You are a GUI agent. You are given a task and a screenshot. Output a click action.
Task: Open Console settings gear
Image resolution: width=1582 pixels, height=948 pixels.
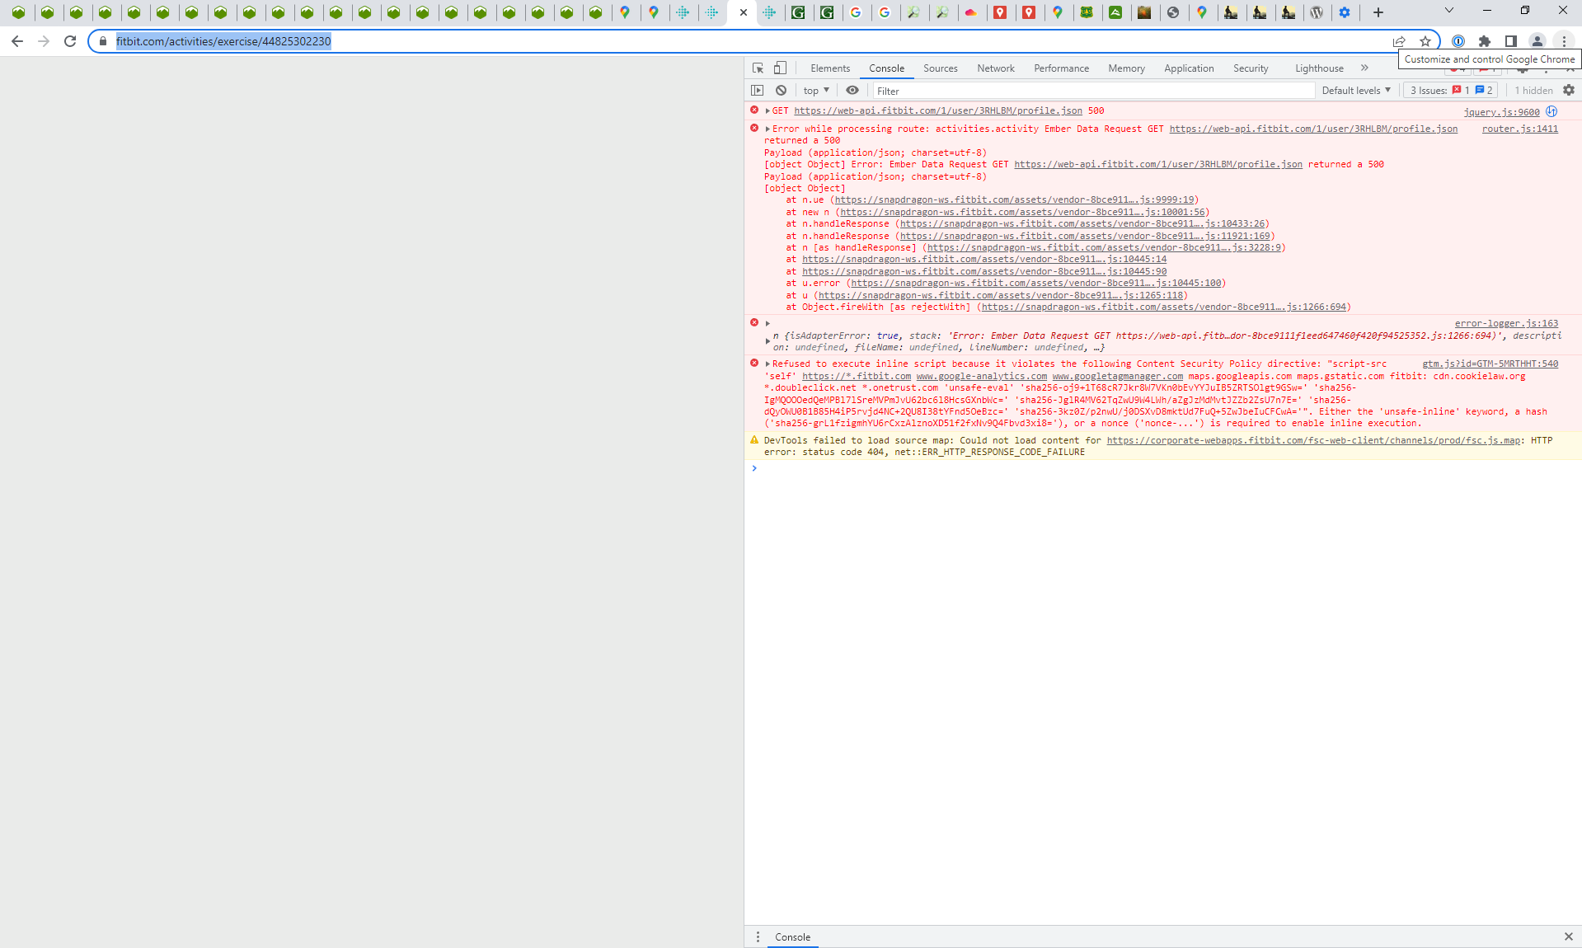pos(1569,91)
